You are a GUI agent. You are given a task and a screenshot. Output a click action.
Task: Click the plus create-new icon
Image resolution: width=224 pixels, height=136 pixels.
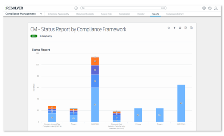(76, 8)
